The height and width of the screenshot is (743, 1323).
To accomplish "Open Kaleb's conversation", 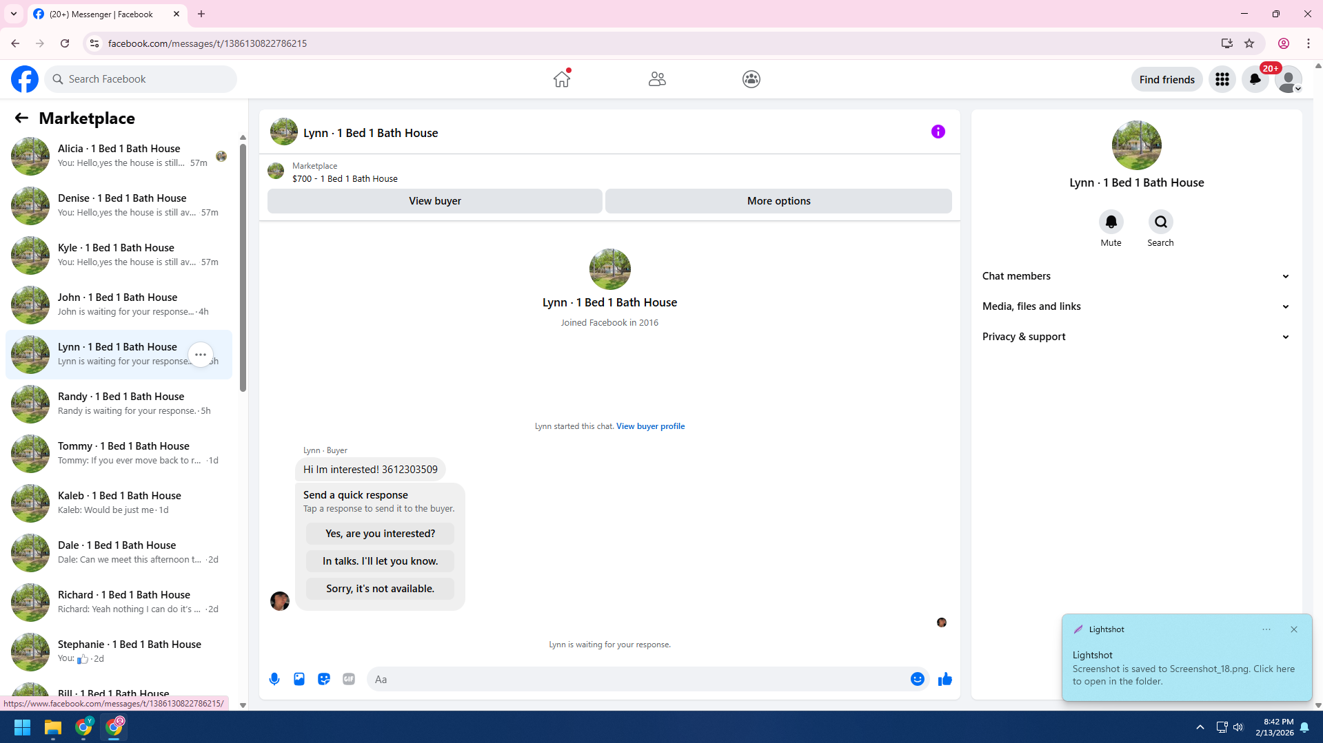I will pos(119,503).
